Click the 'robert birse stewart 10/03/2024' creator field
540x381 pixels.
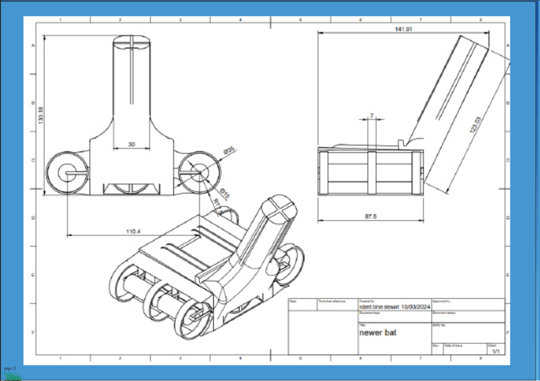pos(394,307)
